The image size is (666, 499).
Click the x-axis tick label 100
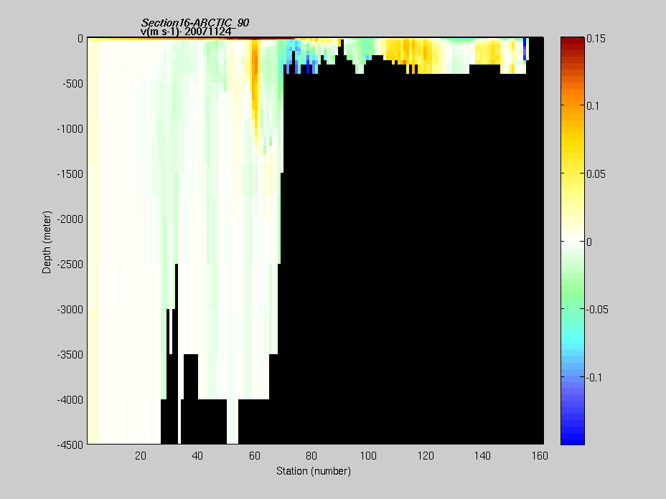tap(368, 456)
